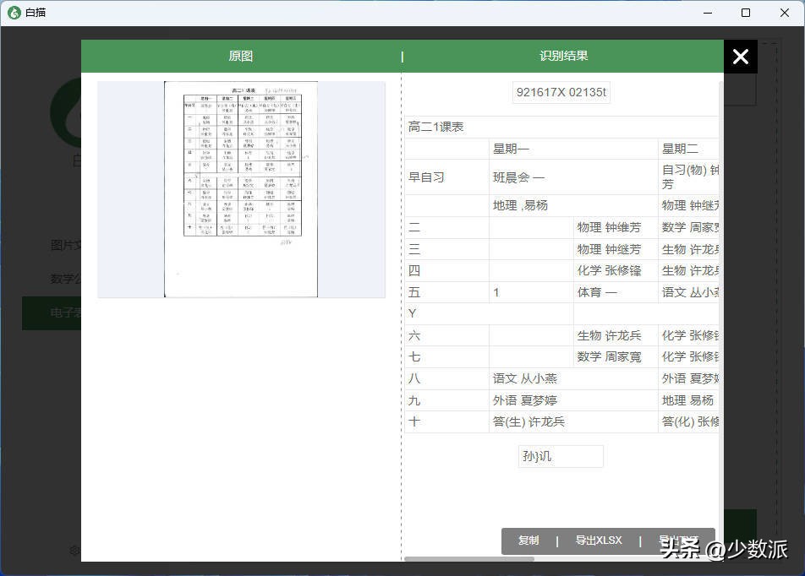Export the table with the 导出XLSX button
This screenshot has height=576, width=805.
[x=599, y=541]
